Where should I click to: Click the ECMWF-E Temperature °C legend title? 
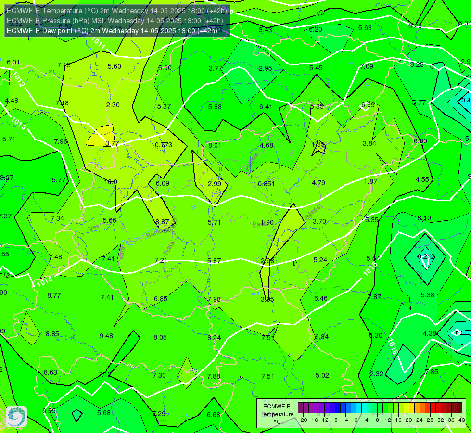[x=277, y=414]
